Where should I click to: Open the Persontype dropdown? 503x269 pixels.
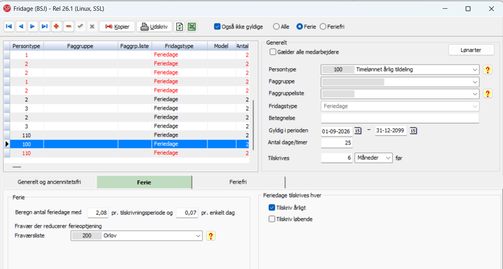(x=475, y=70)
